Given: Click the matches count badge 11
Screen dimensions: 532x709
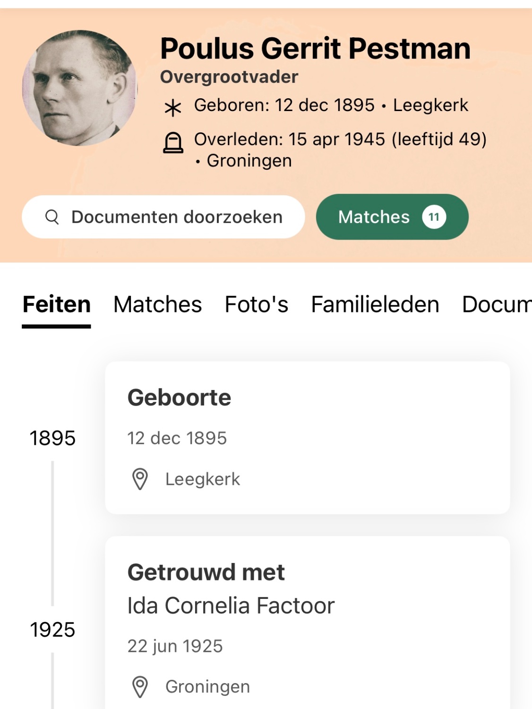Looking at the screenshot, I should (434, 217).
